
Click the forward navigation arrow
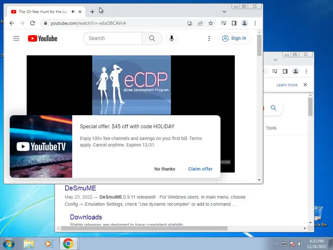[x=22, y=23]
